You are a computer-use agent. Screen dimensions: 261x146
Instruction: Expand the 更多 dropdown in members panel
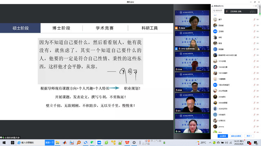(249, 136)
